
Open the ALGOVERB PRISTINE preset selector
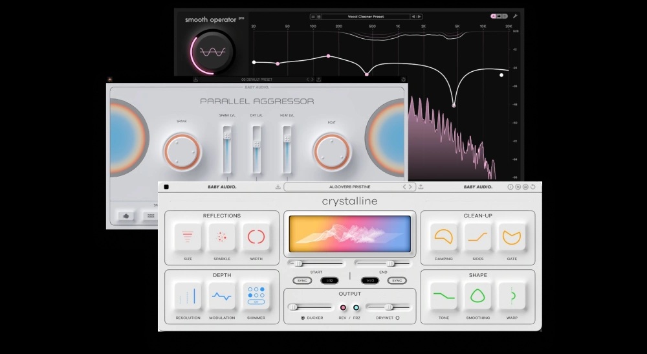(349, 187)
